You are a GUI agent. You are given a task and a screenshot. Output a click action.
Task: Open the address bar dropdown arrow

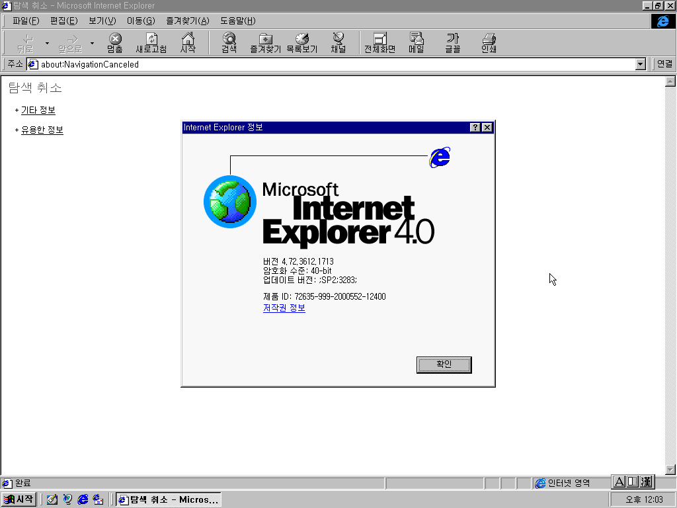(x=640, y=64)
